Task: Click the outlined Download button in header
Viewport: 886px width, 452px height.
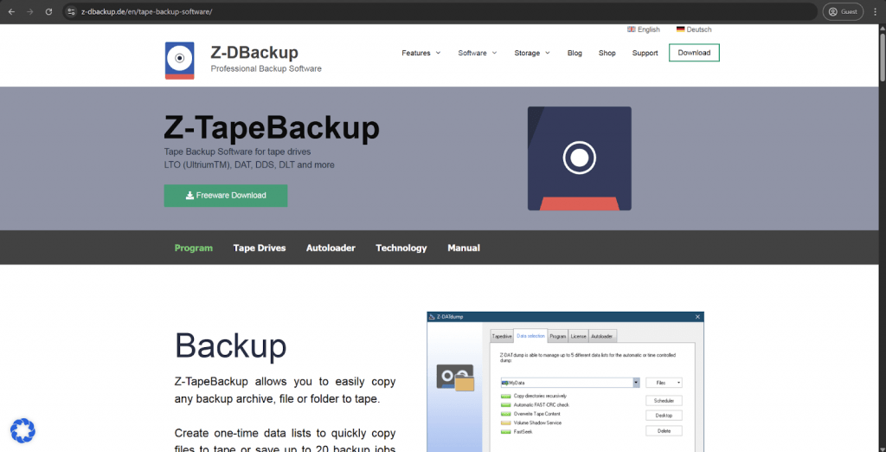Action: tap(694, 53)
